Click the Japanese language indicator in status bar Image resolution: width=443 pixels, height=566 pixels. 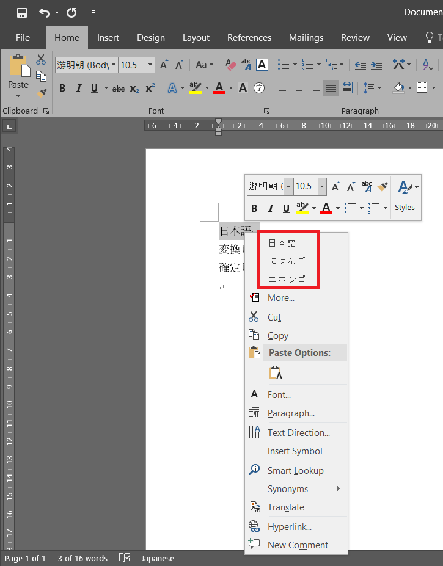(x=157, y=558)
